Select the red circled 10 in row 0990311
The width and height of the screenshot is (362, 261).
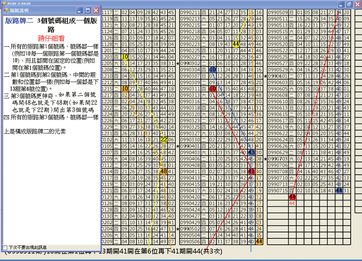coord(212,89)
